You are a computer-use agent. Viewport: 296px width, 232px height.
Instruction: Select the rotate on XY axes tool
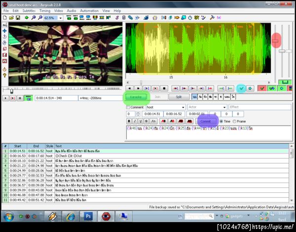point(4,43)
